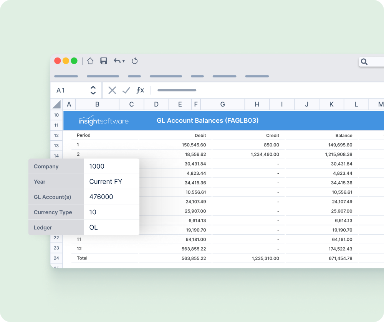Open the Name Box stepper chevrons
Screen dimensions: 384x322
[x=93, y=90]
